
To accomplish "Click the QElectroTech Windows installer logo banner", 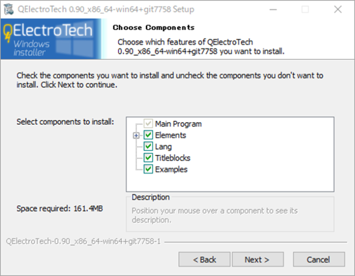I will pos(50,39).
